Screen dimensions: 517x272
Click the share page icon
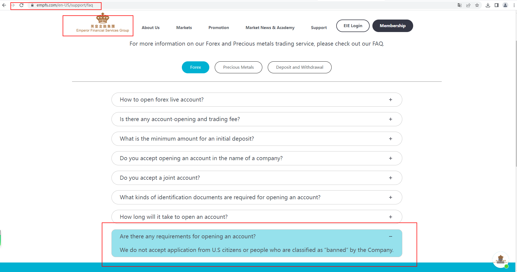click(x=468, y=5)
